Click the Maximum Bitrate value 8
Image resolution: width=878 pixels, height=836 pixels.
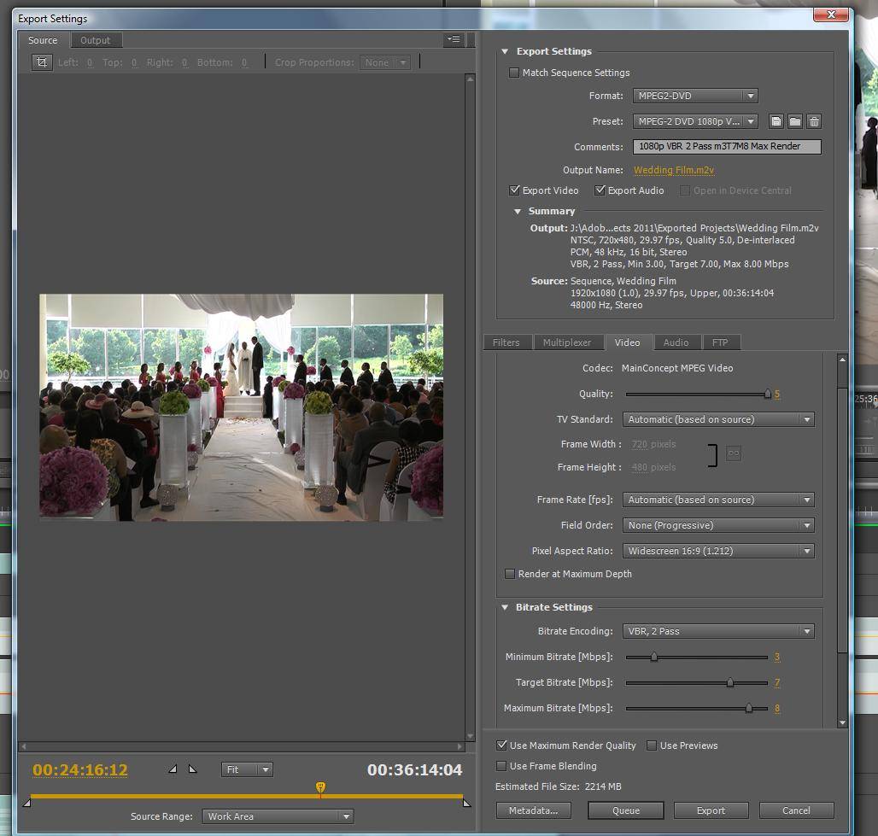777,708
